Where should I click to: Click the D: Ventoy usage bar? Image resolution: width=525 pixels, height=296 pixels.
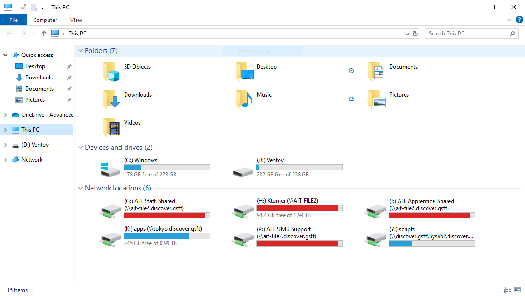click(x=299, y=168)
